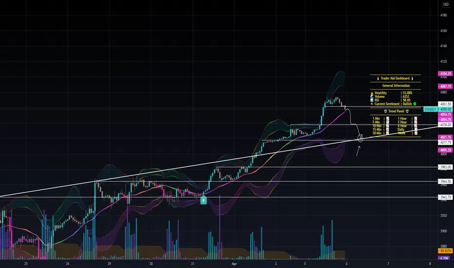Image resolution: width=454 pixels, height=268 pixels.
Task: Click the RSI value 58.85
Action: pyautogui.click(x=407, y=100)
